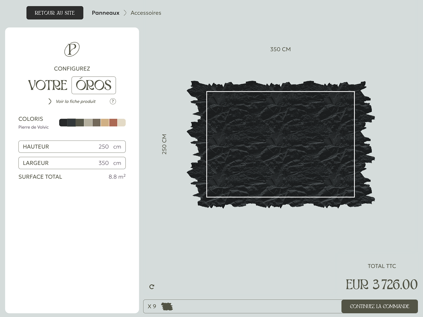Reset the configuration using the refresh icon
Screen dimensions: 423x317
coord(152,286)
